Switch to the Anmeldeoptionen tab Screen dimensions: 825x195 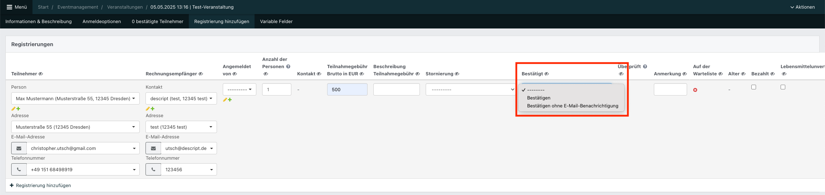(x=101, y=22)
